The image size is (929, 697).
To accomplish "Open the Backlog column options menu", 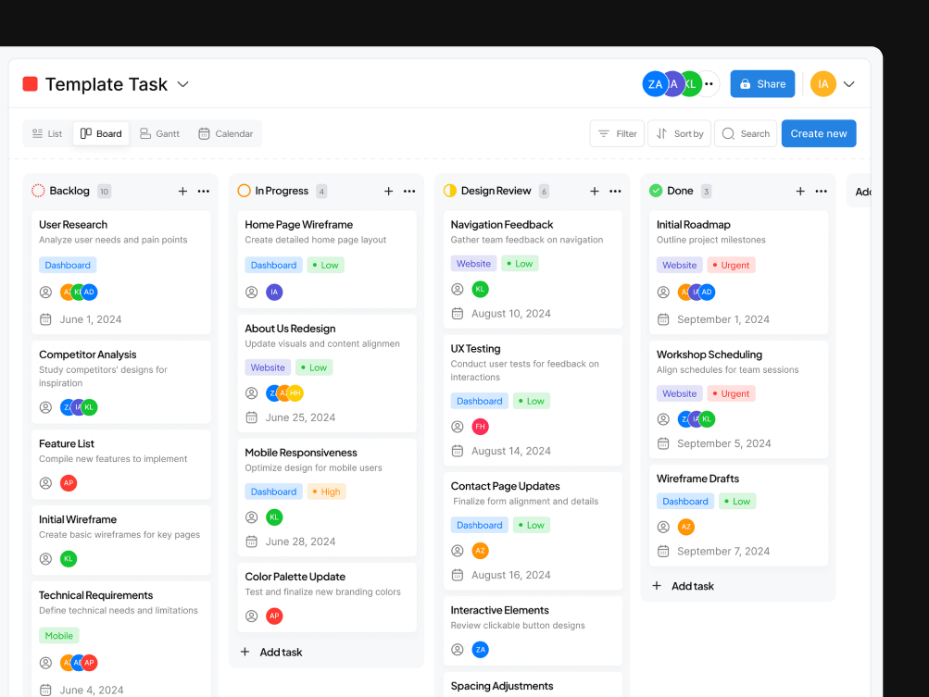I will click(x=204, y=191).
